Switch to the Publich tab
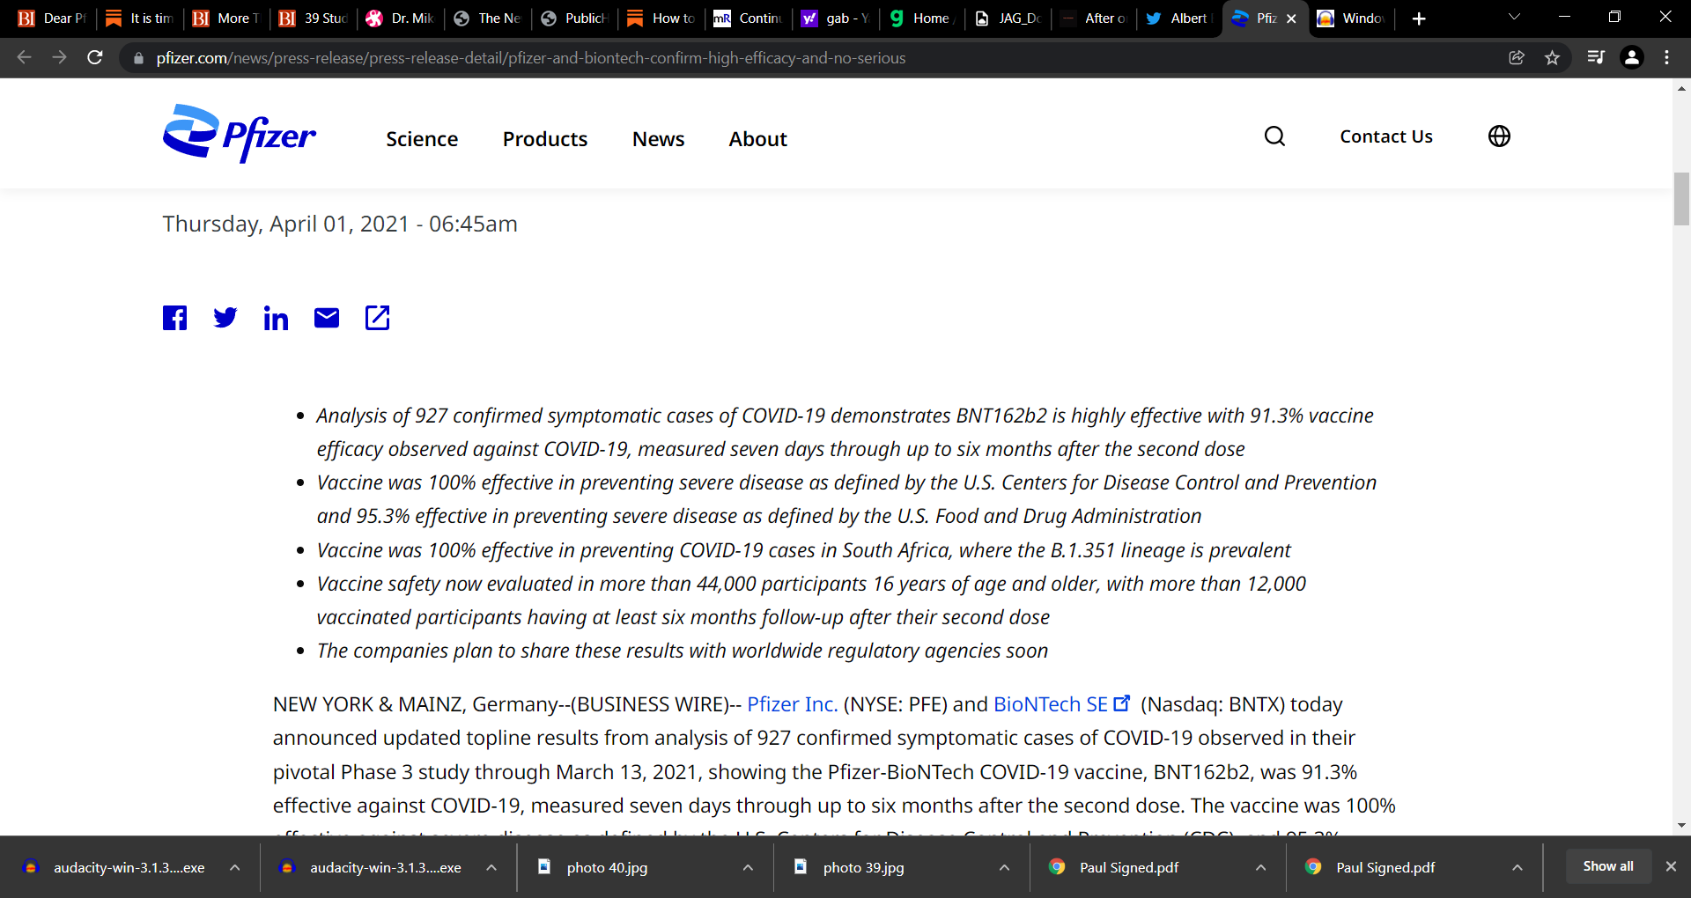This screenshot has height=898, width=1691. coord(575,18)
